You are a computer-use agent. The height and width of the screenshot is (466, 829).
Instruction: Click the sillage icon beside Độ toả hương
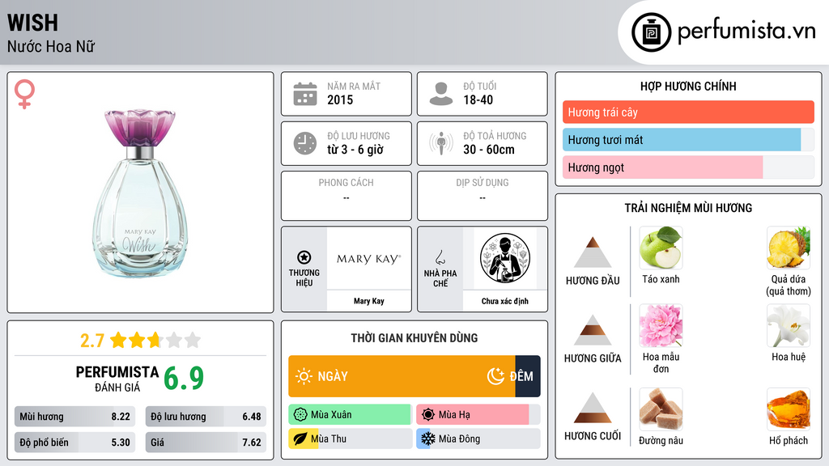441,144
